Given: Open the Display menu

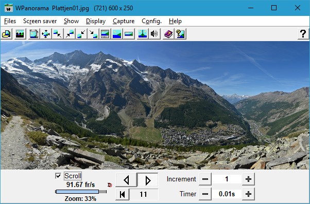Looking at the screenshot, I should pyautogui.click(x=96, y=21).
